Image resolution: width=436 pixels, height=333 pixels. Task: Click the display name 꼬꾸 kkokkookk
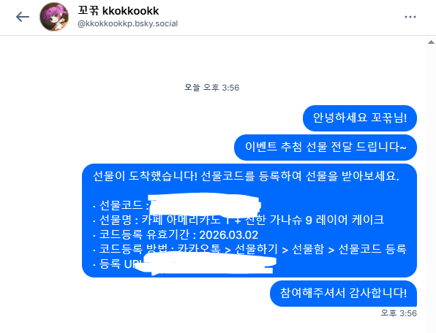(x=119, y=11)
